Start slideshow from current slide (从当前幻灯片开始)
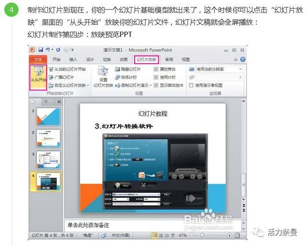The height and width of the screenshot is (246, 307). pos(67,69)
